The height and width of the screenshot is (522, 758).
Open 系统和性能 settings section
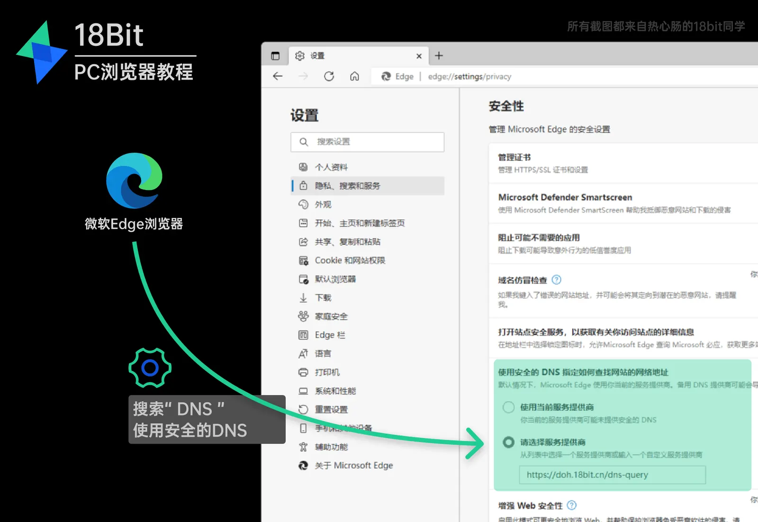[368, 391]
